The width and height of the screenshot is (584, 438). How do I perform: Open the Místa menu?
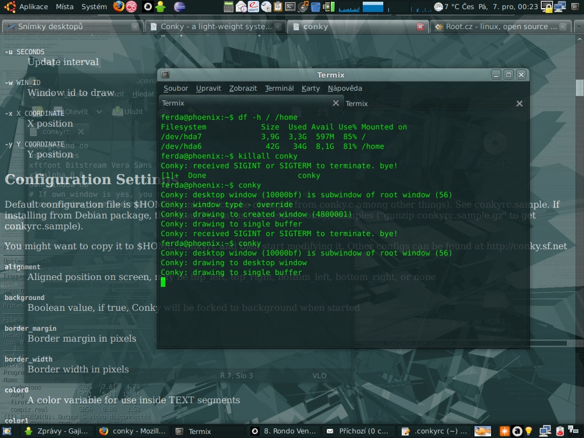(x=64, y=6)
